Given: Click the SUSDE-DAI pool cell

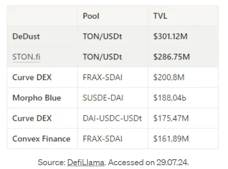Looking at the screenshot, I should coord(103,98).
